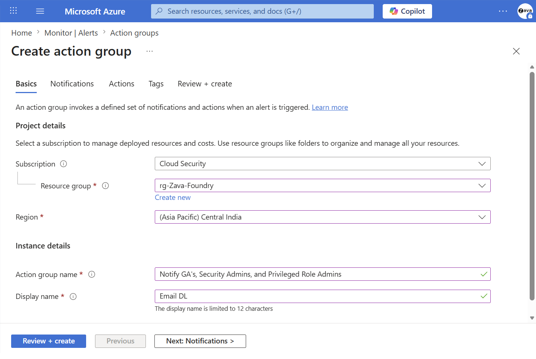Open the top bar more options ellipsis
The width and height of the screenshot is (536, 359).
(x=503, y=11)
